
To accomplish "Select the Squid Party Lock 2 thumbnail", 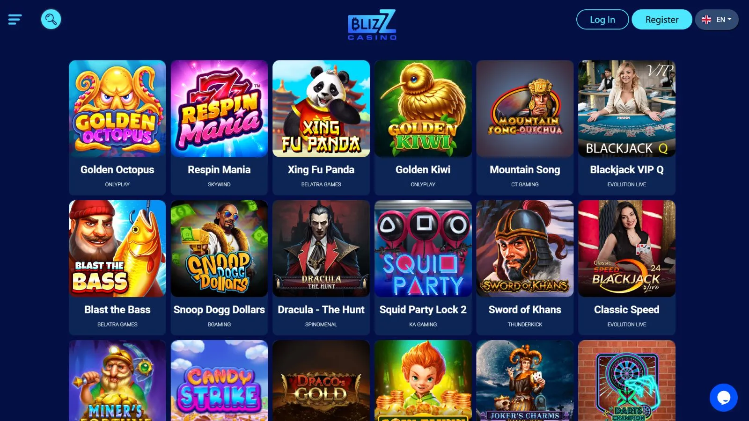I will tap(423, 248).
